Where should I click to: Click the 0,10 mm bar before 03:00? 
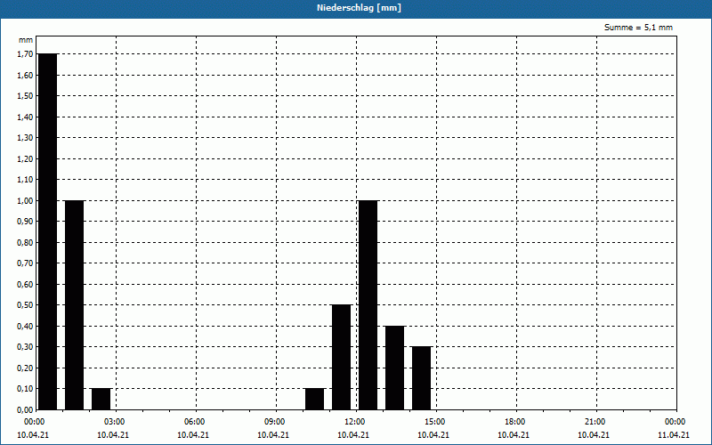tap(101, 399)
